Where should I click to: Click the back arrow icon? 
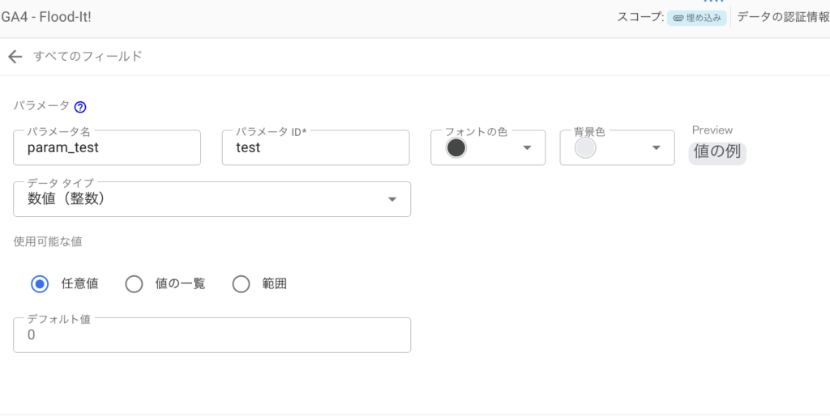tap(15, 57)
